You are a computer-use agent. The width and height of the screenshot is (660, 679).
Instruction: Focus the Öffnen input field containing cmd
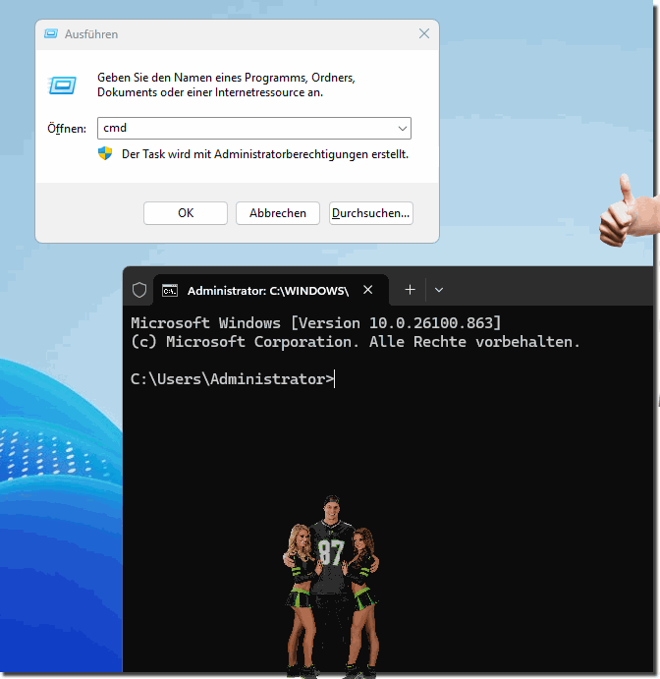click(254, 128)
